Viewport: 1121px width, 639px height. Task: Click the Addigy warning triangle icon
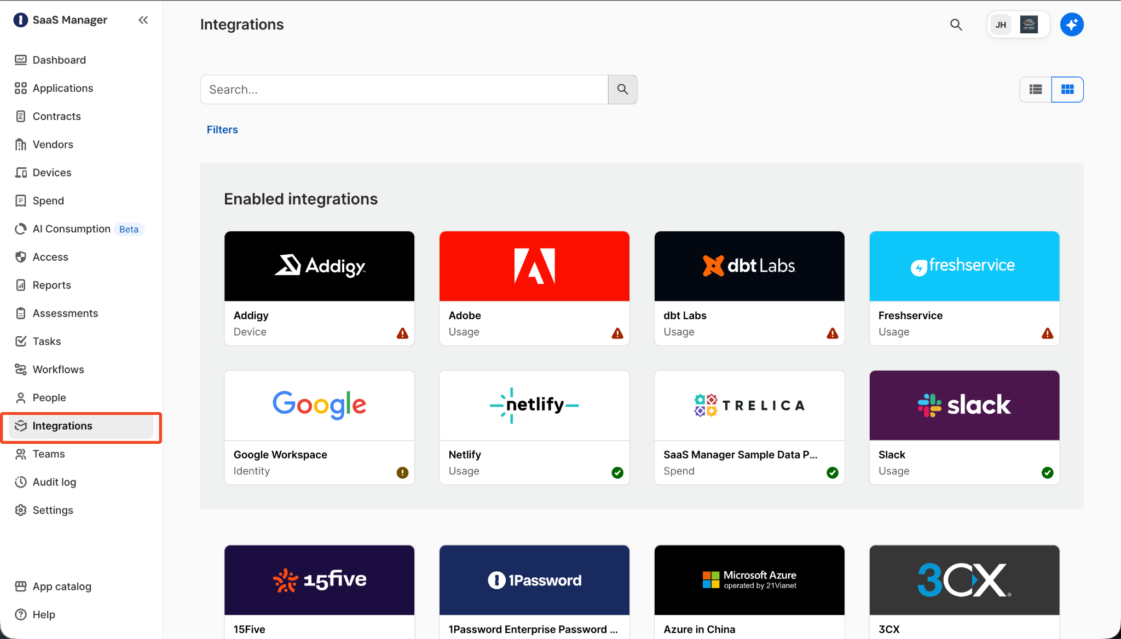[x=402, y=333]
